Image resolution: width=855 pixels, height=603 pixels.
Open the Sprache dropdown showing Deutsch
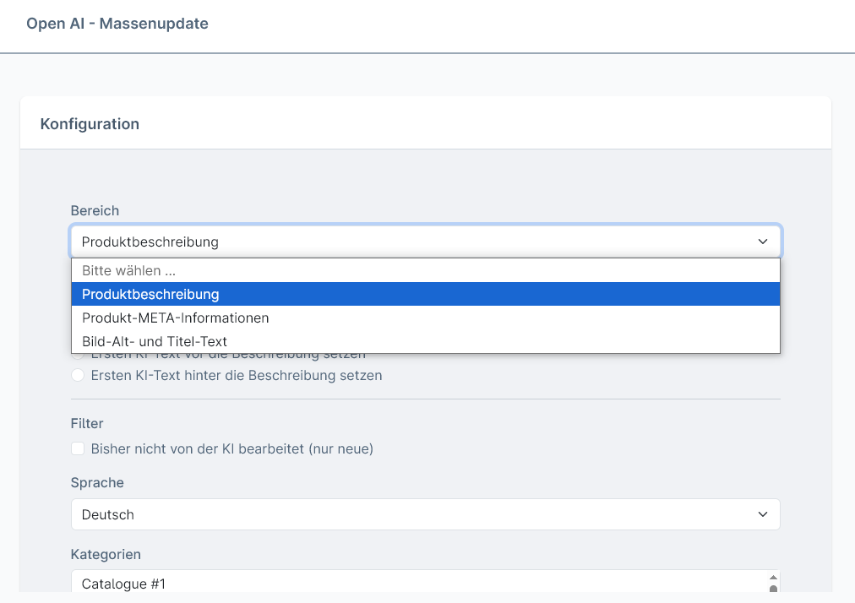coord(426,514)
